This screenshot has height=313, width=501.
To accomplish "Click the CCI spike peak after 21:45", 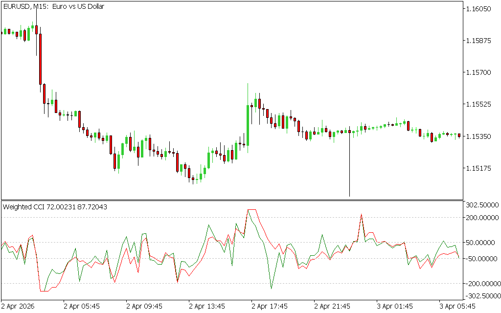I will coord(361,215).
